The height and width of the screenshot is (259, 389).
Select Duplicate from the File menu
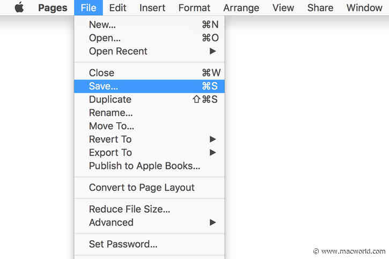click(x=149, y=99)
